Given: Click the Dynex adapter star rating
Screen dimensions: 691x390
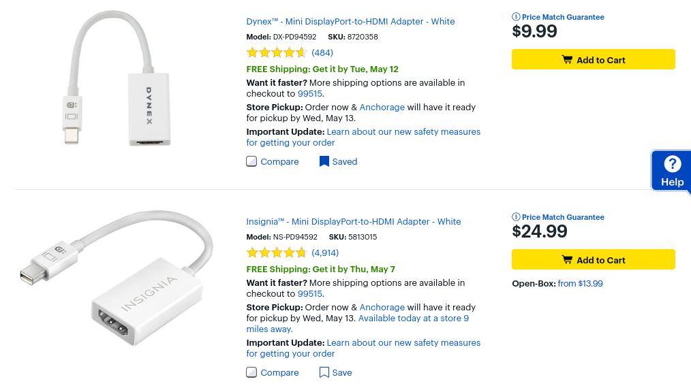Looking at the screenshot, I should pyautogui.click(x=276, y=52).
